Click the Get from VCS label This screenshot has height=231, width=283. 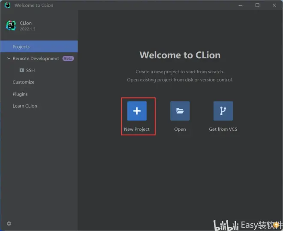pos(223,129)
